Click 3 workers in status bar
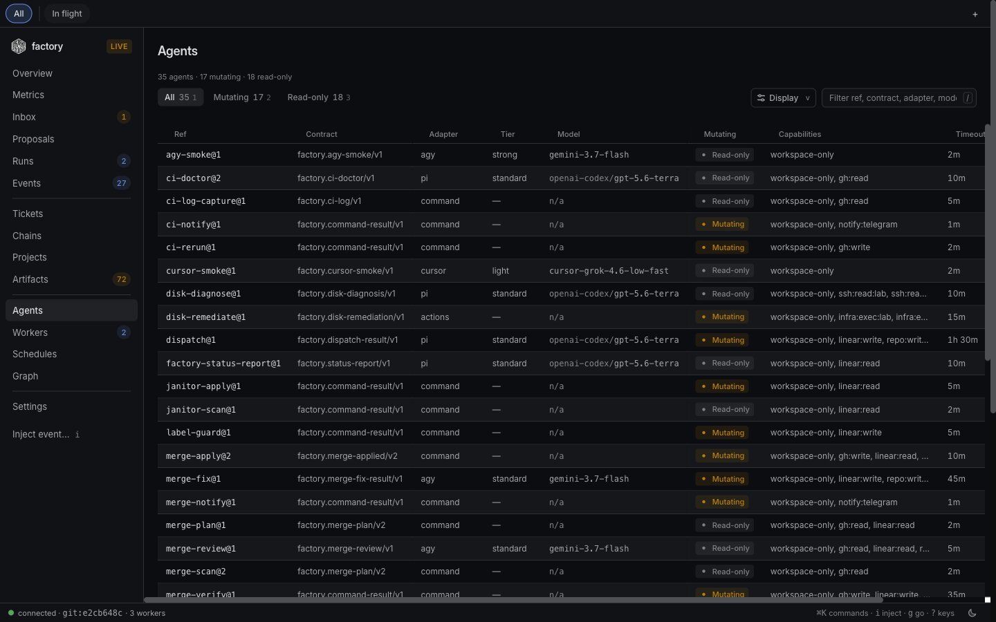 [147, 613]
